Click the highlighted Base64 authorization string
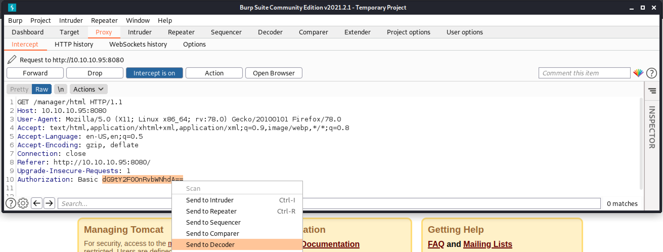Screen dimensions: 663x252 [x=142, y=179]
